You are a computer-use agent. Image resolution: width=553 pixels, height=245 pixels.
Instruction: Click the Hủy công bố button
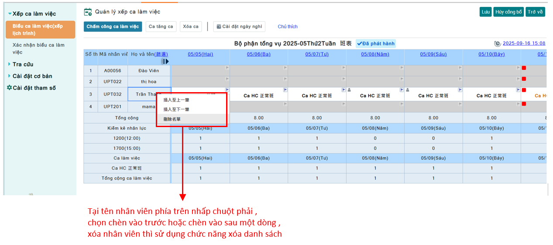508,12
